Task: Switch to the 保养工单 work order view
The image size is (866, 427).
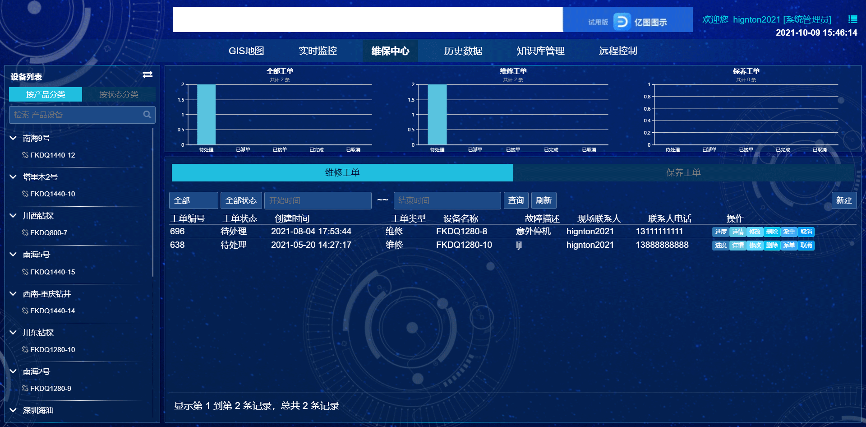Action: pyautogui.click(x=683, y=172)
